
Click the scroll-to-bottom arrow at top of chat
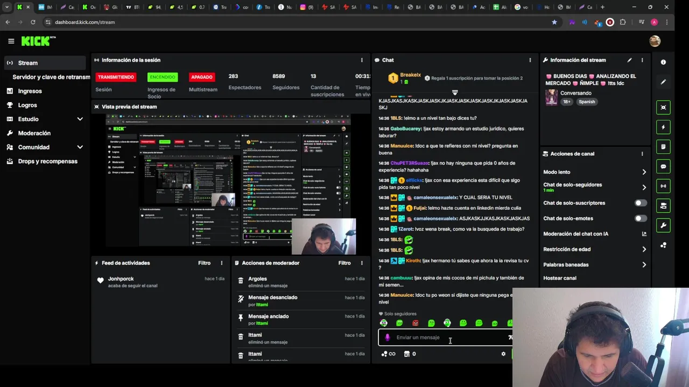(x=455, y=92)
